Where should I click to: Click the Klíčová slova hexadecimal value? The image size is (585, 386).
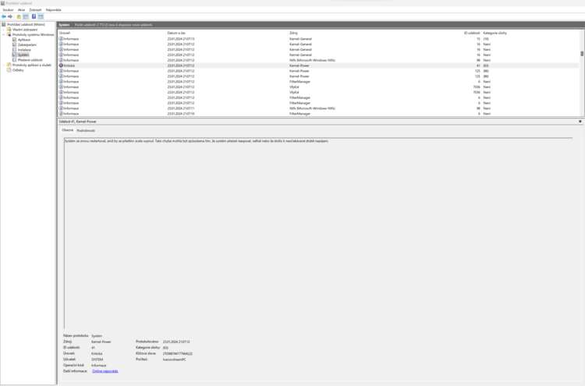(178, 353)
